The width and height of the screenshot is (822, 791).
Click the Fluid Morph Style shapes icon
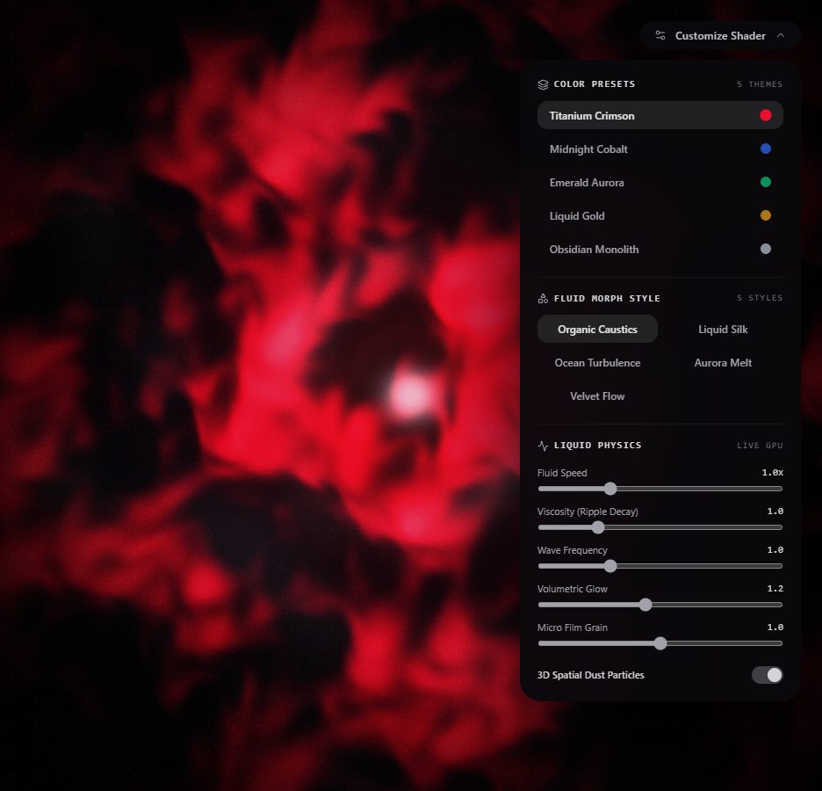[x=543, y=299]
